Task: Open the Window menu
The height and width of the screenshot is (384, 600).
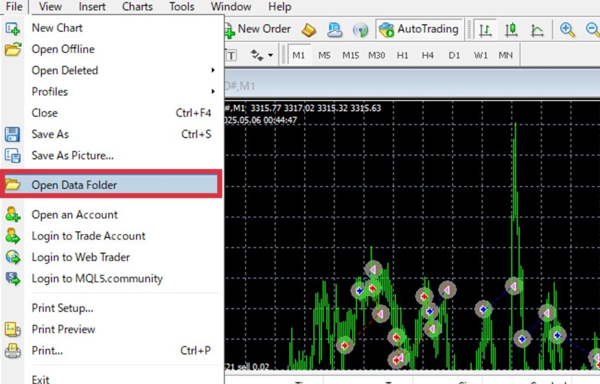Action: coord(231,6)
